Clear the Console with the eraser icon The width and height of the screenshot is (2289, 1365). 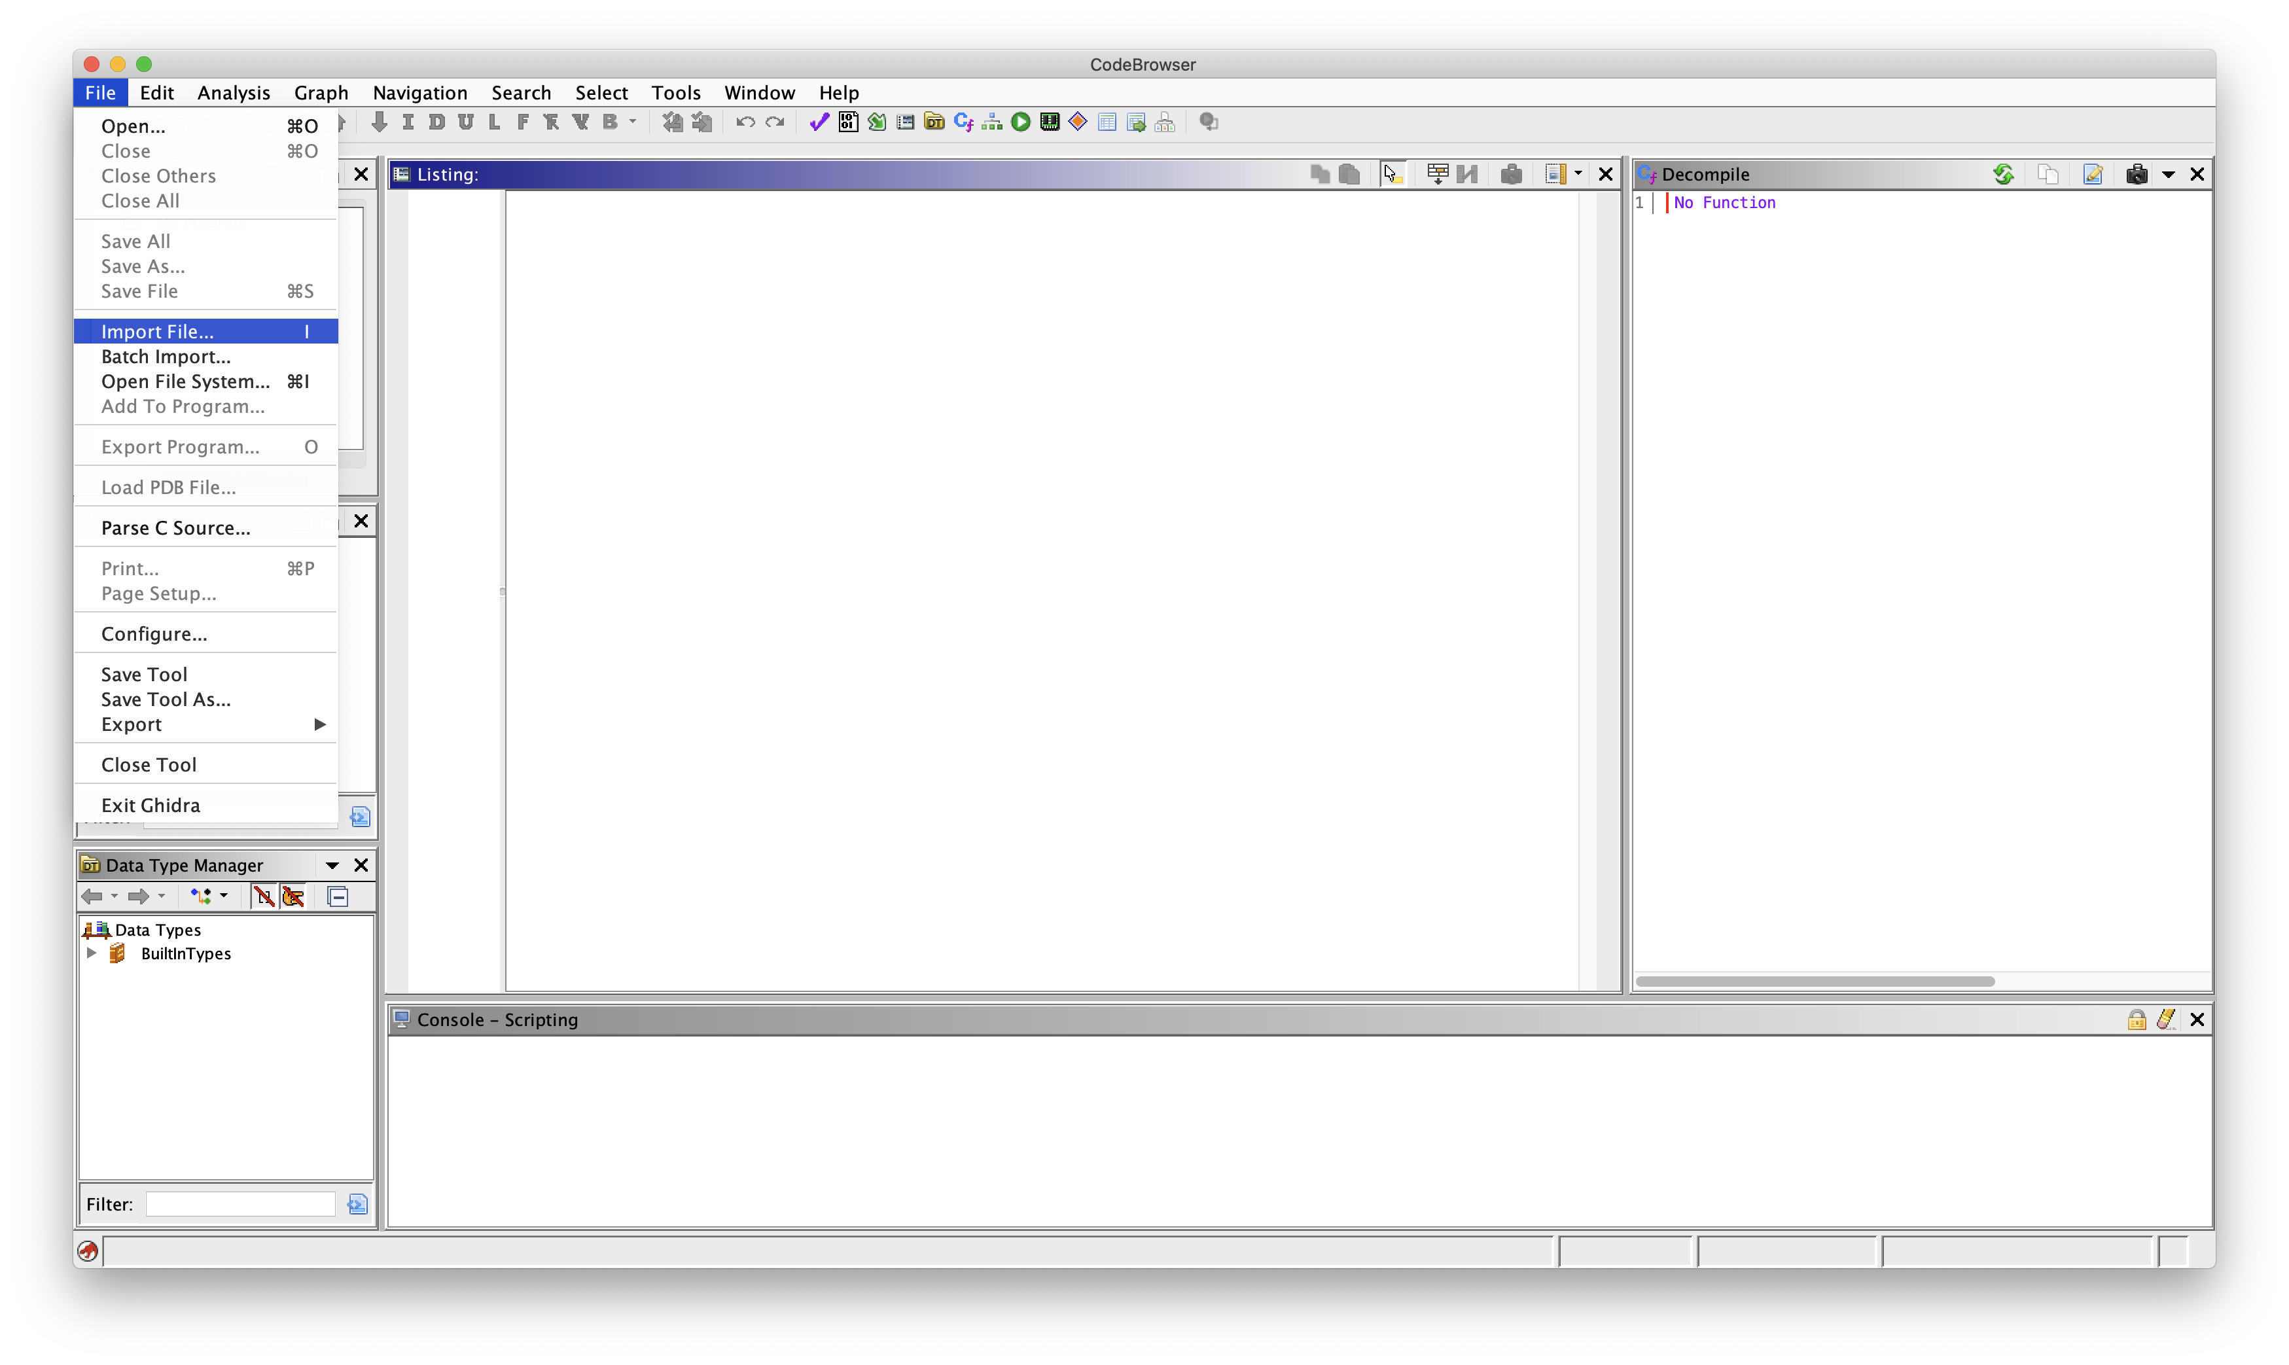click(2166, 1019)
